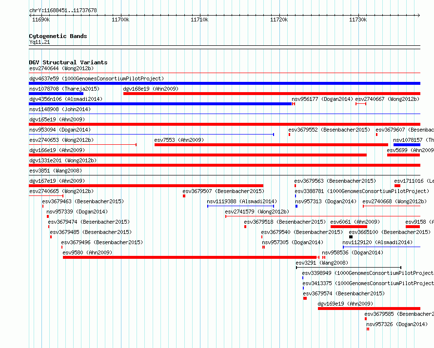Click esv3665100 (Besenbacher2015) label
434x348 pixels.
pyautogui.click(x=390, y=232)
